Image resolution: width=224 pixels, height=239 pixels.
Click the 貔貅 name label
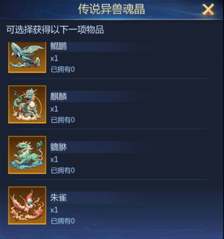59,147
